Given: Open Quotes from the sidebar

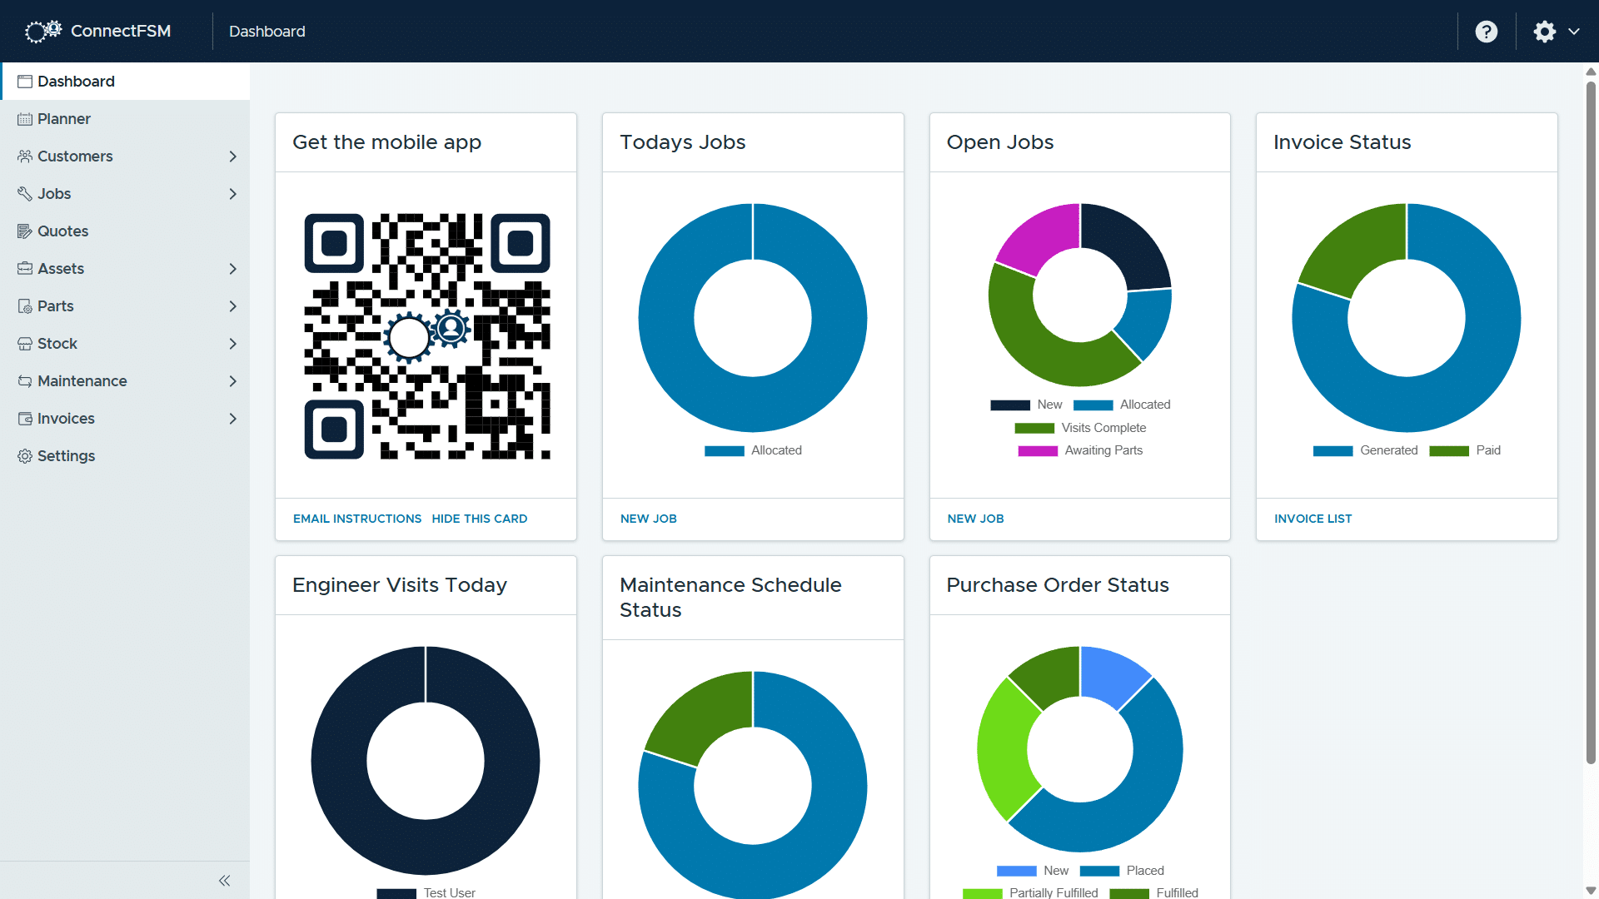Looking at the screenshot, I should click(125, 231).
